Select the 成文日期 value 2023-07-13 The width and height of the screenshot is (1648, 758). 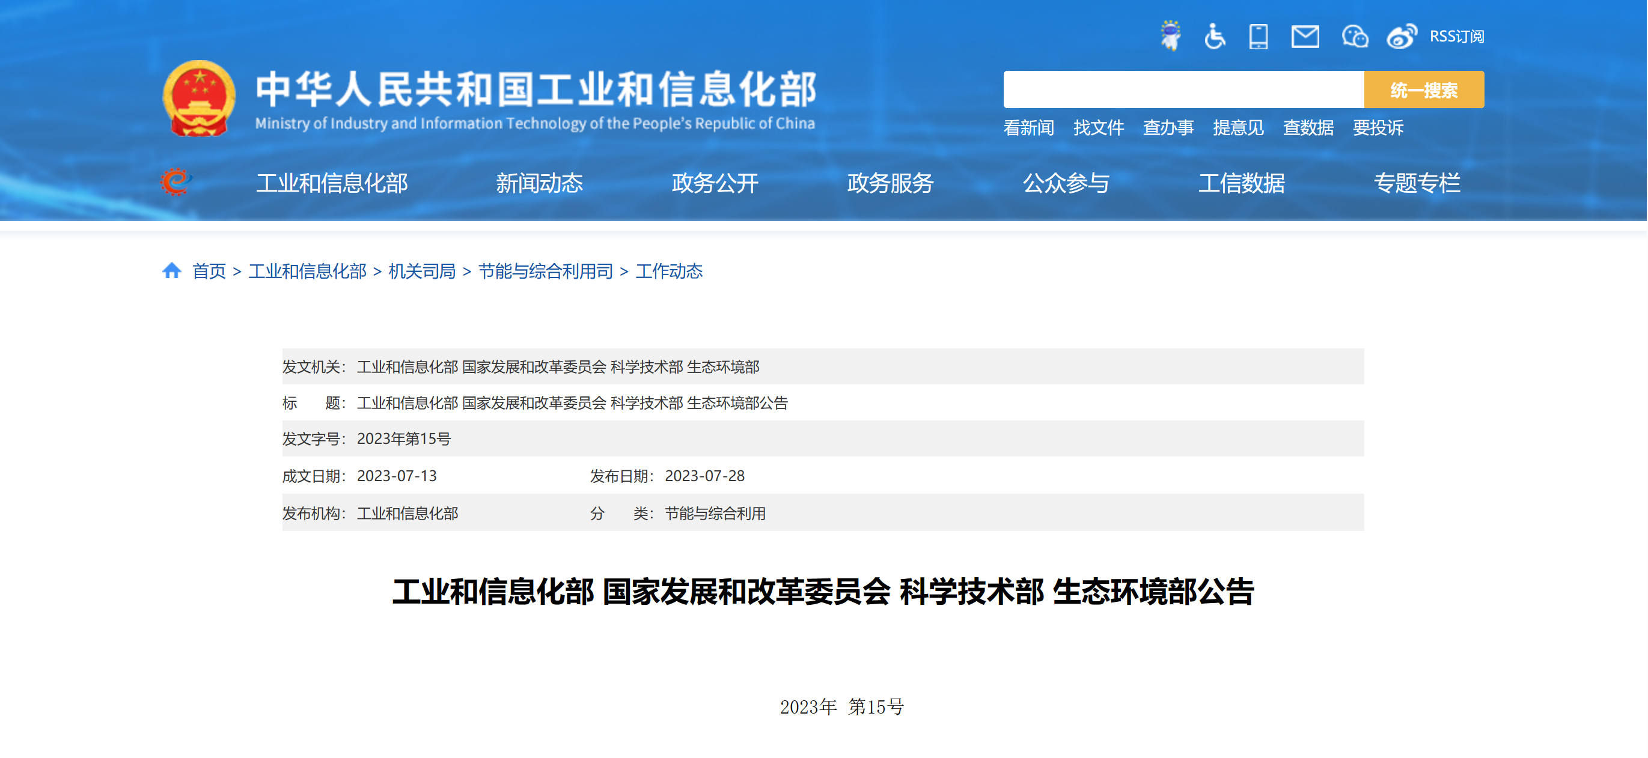coord(397,476)
